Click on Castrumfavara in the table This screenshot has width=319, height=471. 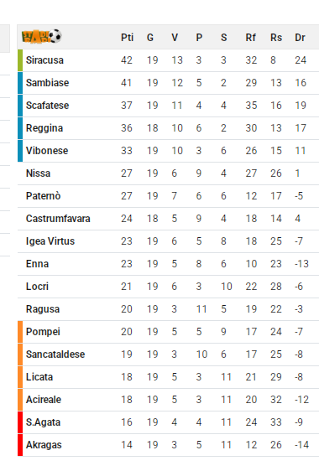tap(58, 219)
